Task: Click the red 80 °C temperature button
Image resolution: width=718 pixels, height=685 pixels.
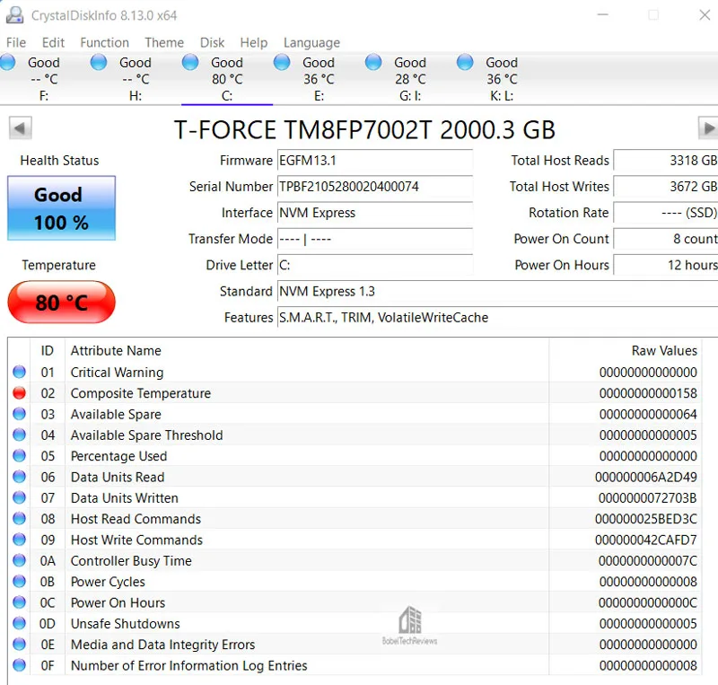Action: (x=61, y=303)
